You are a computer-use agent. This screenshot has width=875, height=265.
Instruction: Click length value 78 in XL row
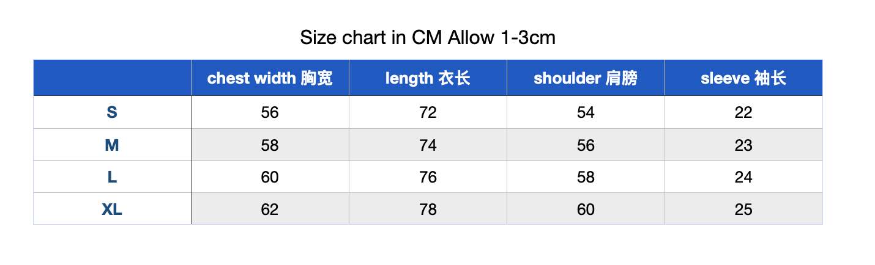tap(428, 209)
